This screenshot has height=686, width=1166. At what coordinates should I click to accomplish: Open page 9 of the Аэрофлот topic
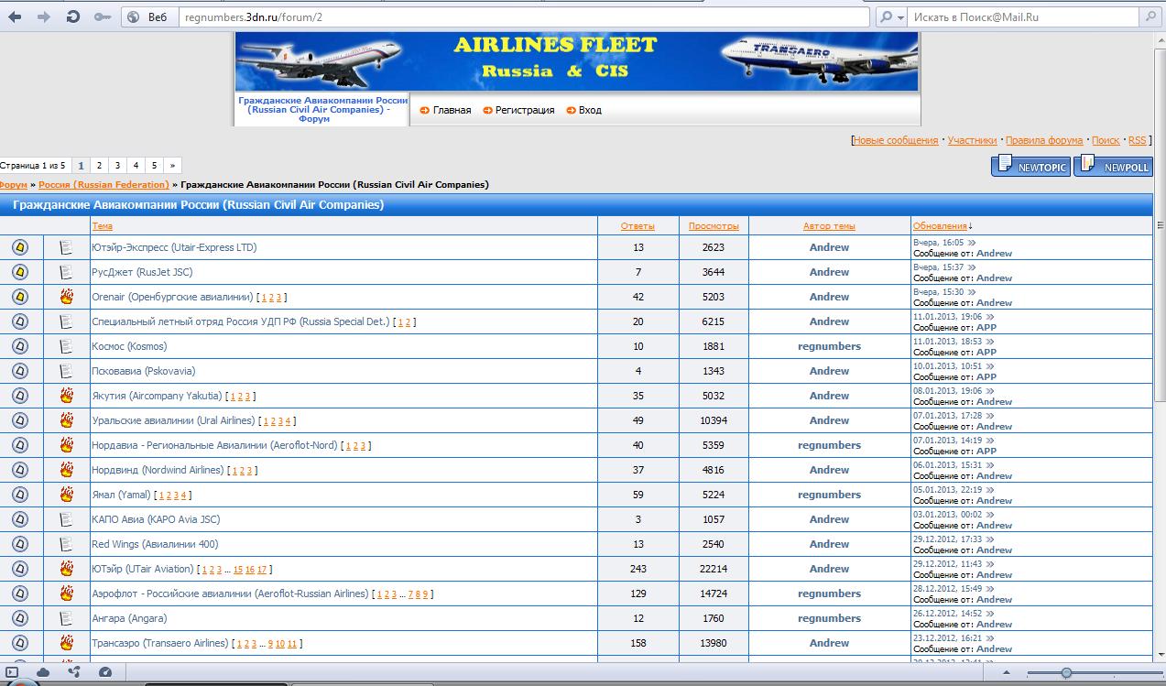pos(425,594)
